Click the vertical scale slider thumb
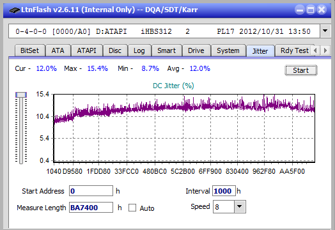The width and height of the screenshot is (335, 230). [x=21, y=95]
